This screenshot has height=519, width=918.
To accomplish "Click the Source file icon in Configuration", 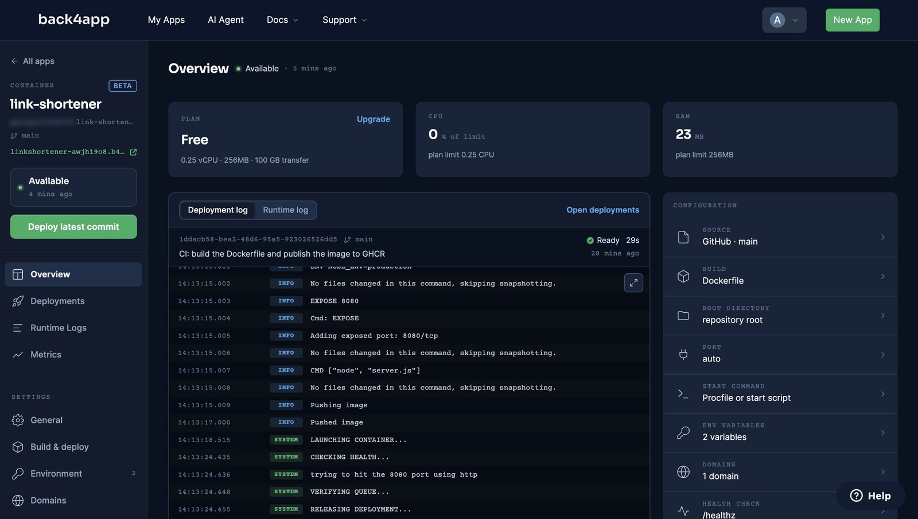I will 683,237.
